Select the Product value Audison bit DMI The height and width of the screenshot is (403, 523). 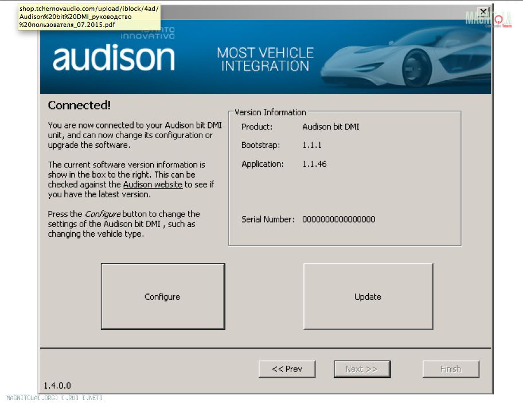(x=330, y=127)
